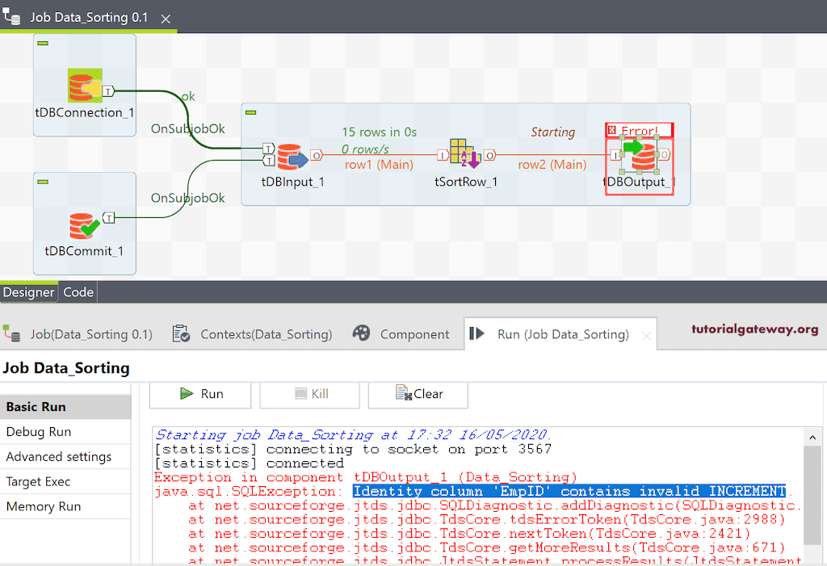
Task: Click the red Error! badge on tDBOutput
Action: click(638, 130)
